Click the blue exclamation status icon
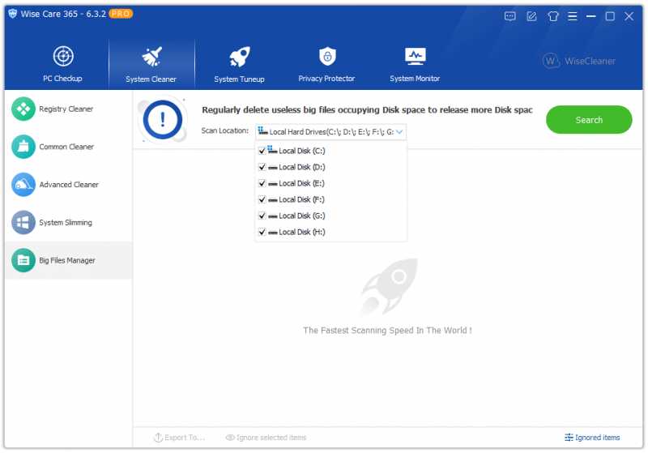The image size is (648, 453). click(x=163, y=120)
